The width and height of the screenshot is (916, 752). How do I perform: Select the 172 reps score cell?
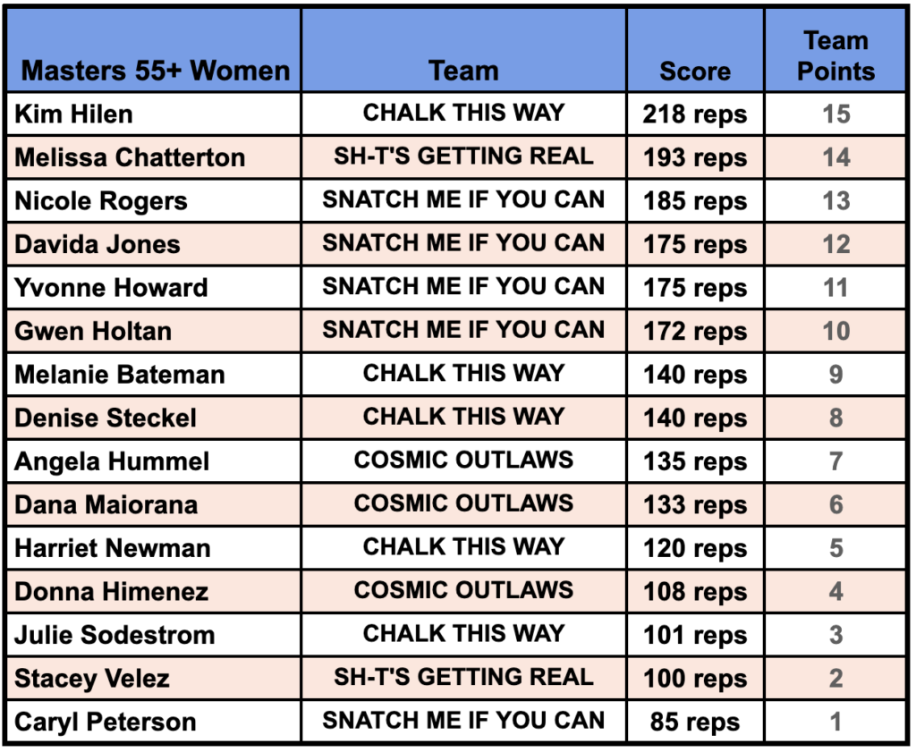point(695,331)
